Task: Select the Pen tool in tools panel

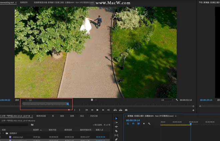Action: [116, 139]
